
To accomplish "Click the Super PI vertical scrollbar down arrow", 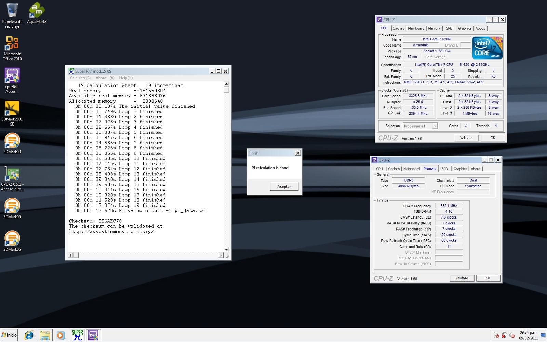I will pyautogui.click(x=226, y=250).
